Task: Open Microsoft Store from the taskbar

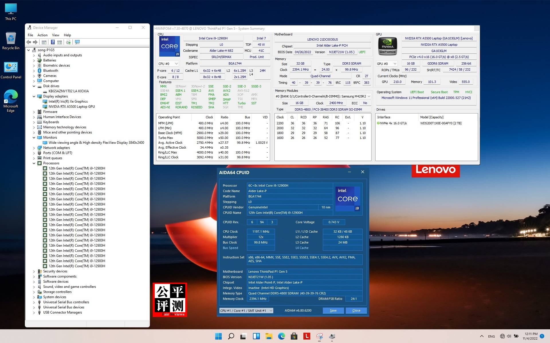Action: pos(294,336)
